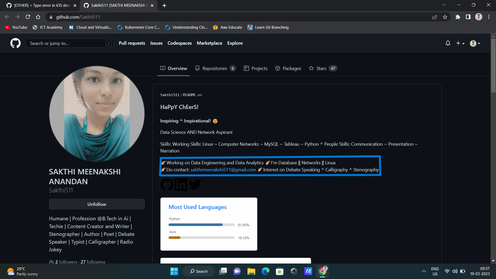Image resolution: width=496 pixels, height=279 pixels.
Task: Switch to the Repositories tab
Action: coord(215,68)
